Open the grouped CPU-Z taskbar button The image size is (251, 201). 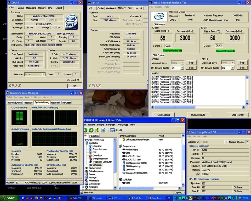pos(116,198)
